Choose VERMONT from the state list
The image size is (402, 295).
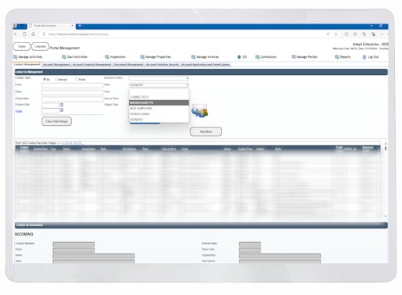point(159,120)
